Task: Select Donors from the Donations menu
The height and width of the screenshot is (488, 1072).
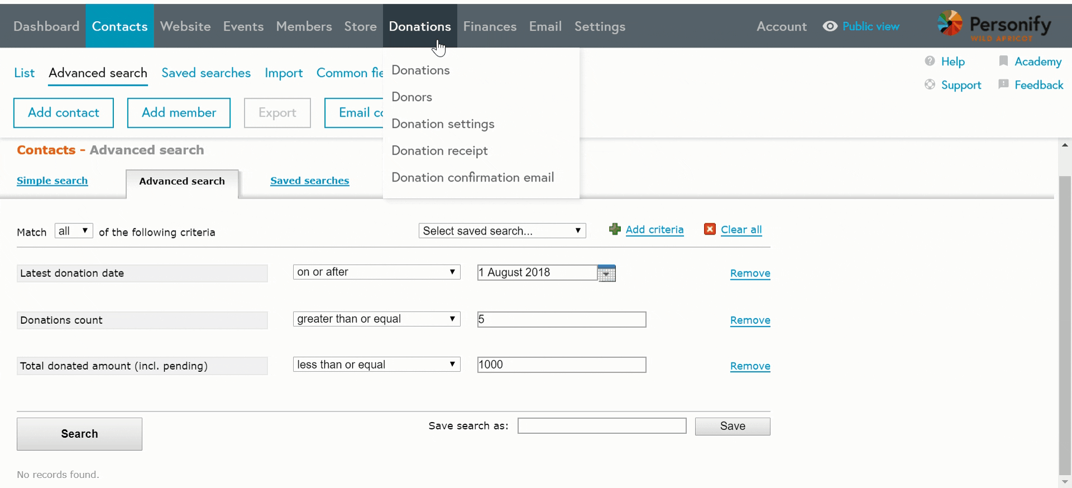Action: [x=411, y=97]
